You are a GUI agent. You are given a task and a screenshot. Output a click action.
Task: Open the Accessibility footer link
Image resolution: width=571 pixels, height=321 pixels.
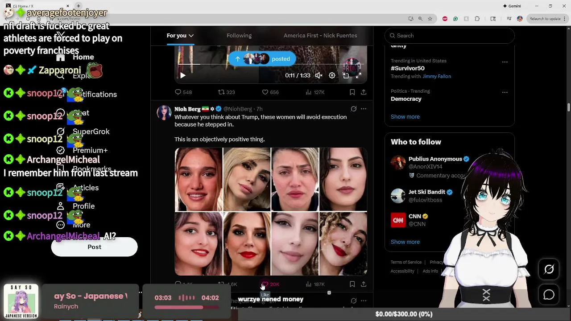[402, 271]
